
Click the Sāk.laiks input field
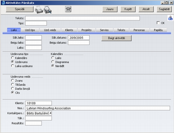[x=33, y=38]
